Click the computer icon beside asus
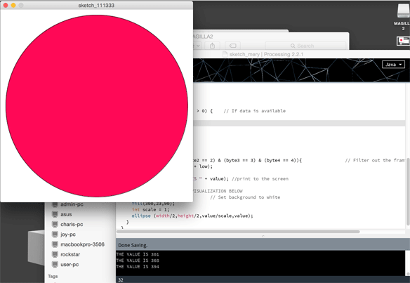Image resolution: width=410 pixels, height=283 pixels. click(x=55, y=214)
